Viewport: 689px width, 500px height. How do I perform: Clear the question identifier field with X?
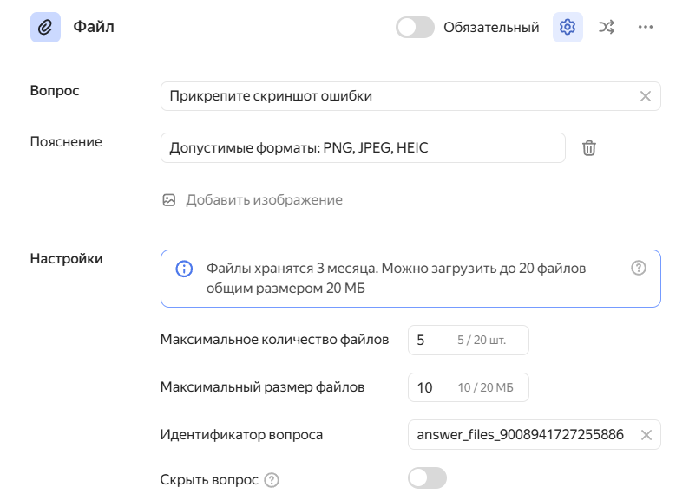[646, 435]
